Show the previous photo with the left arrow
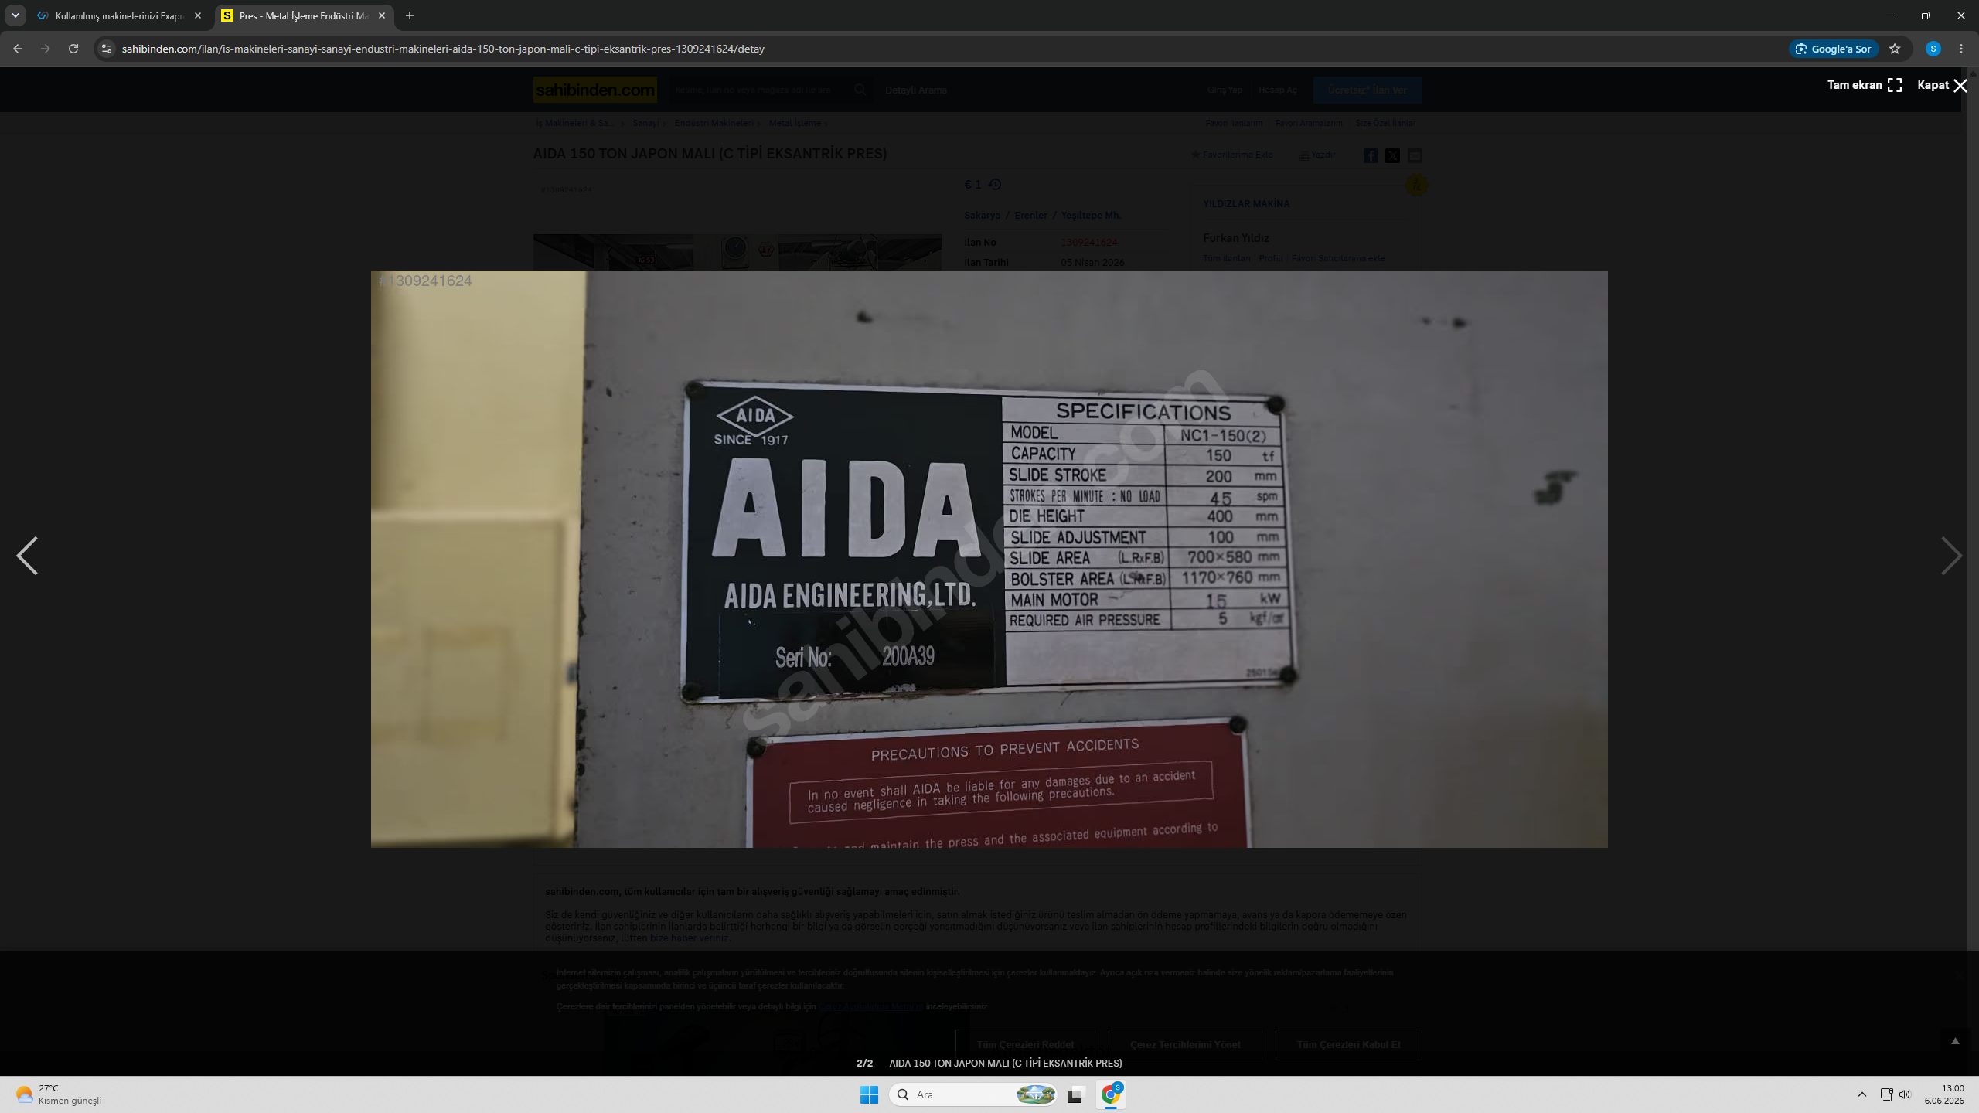 click(27, 556)
